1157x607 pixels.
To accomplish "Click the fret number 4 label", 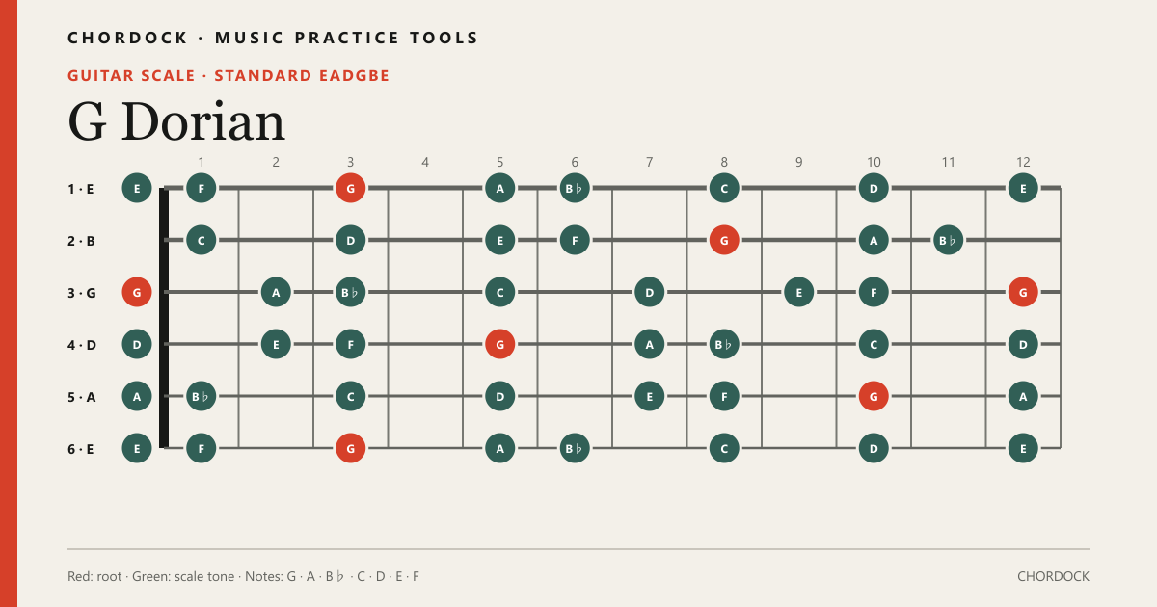I will 425,162.
